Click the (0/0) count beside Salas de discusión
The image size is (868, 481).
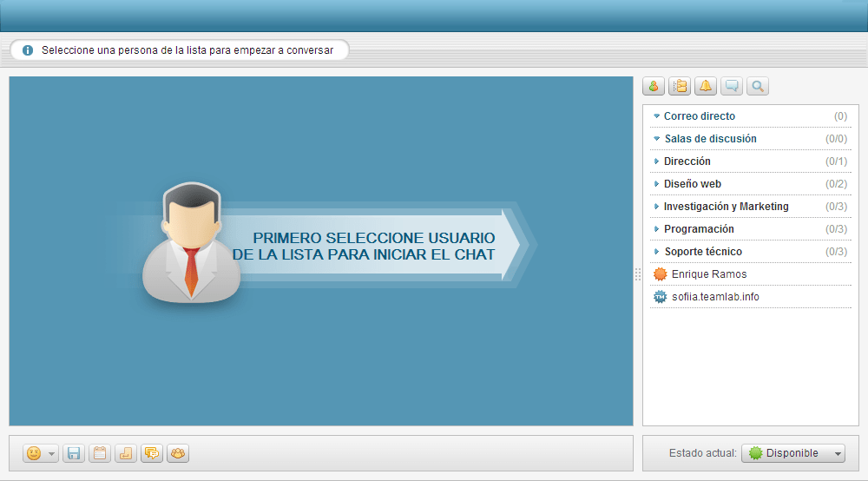pos(836,139)
